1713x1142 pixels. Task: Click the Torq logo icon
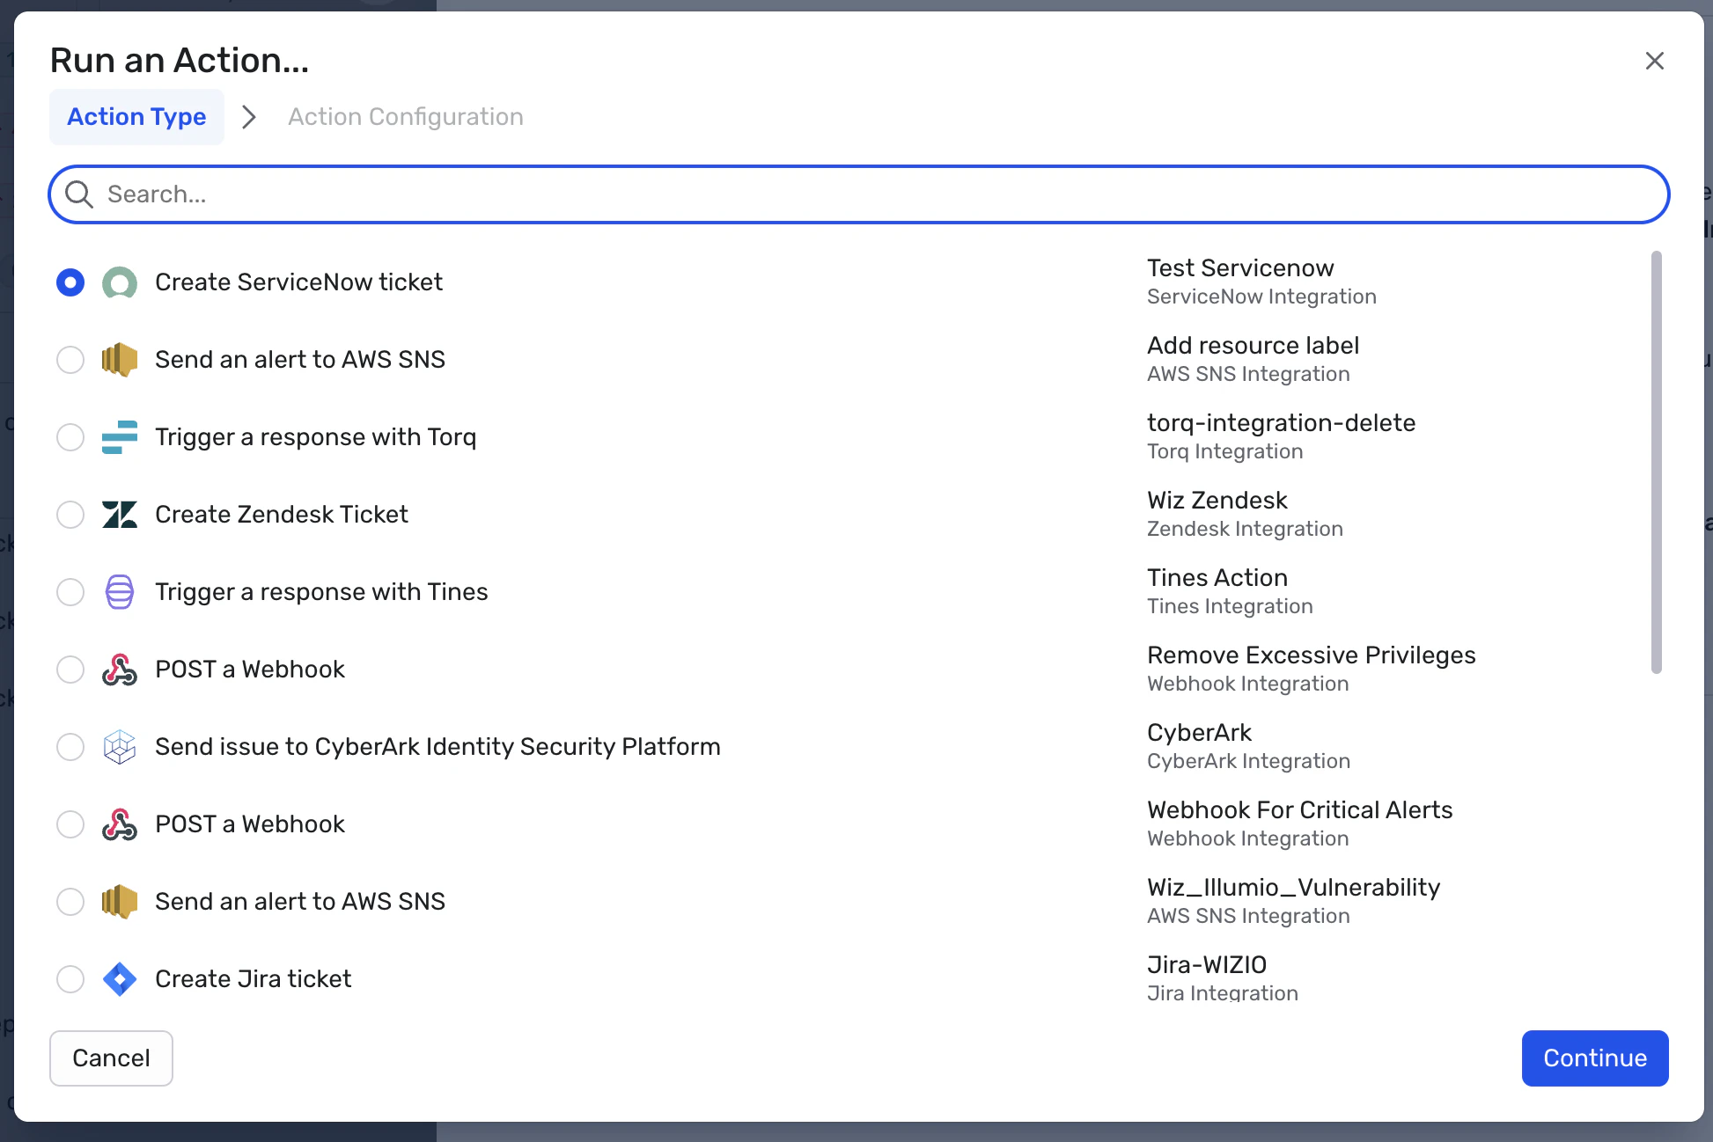(120, 437)
